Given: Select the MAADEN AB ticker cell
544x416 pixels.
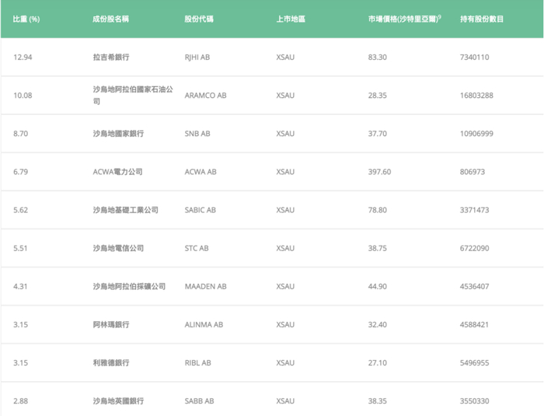Looking at the screenshot, I should point(205,286).
